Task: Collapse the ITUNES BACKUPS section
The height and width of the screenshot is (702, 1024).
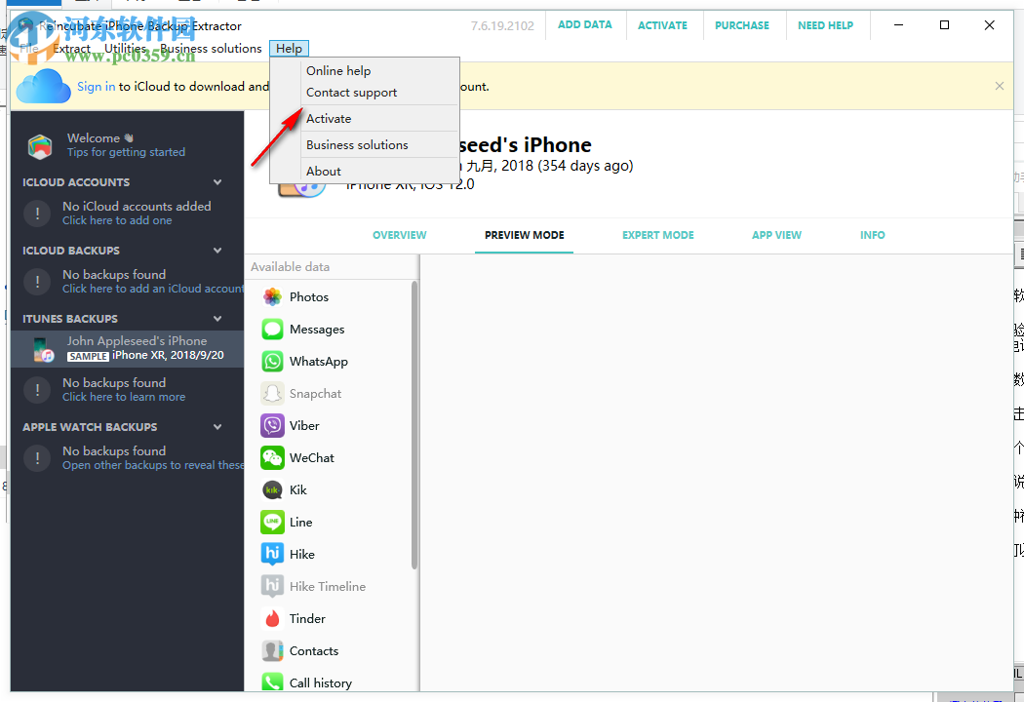Action: (216, 318)
